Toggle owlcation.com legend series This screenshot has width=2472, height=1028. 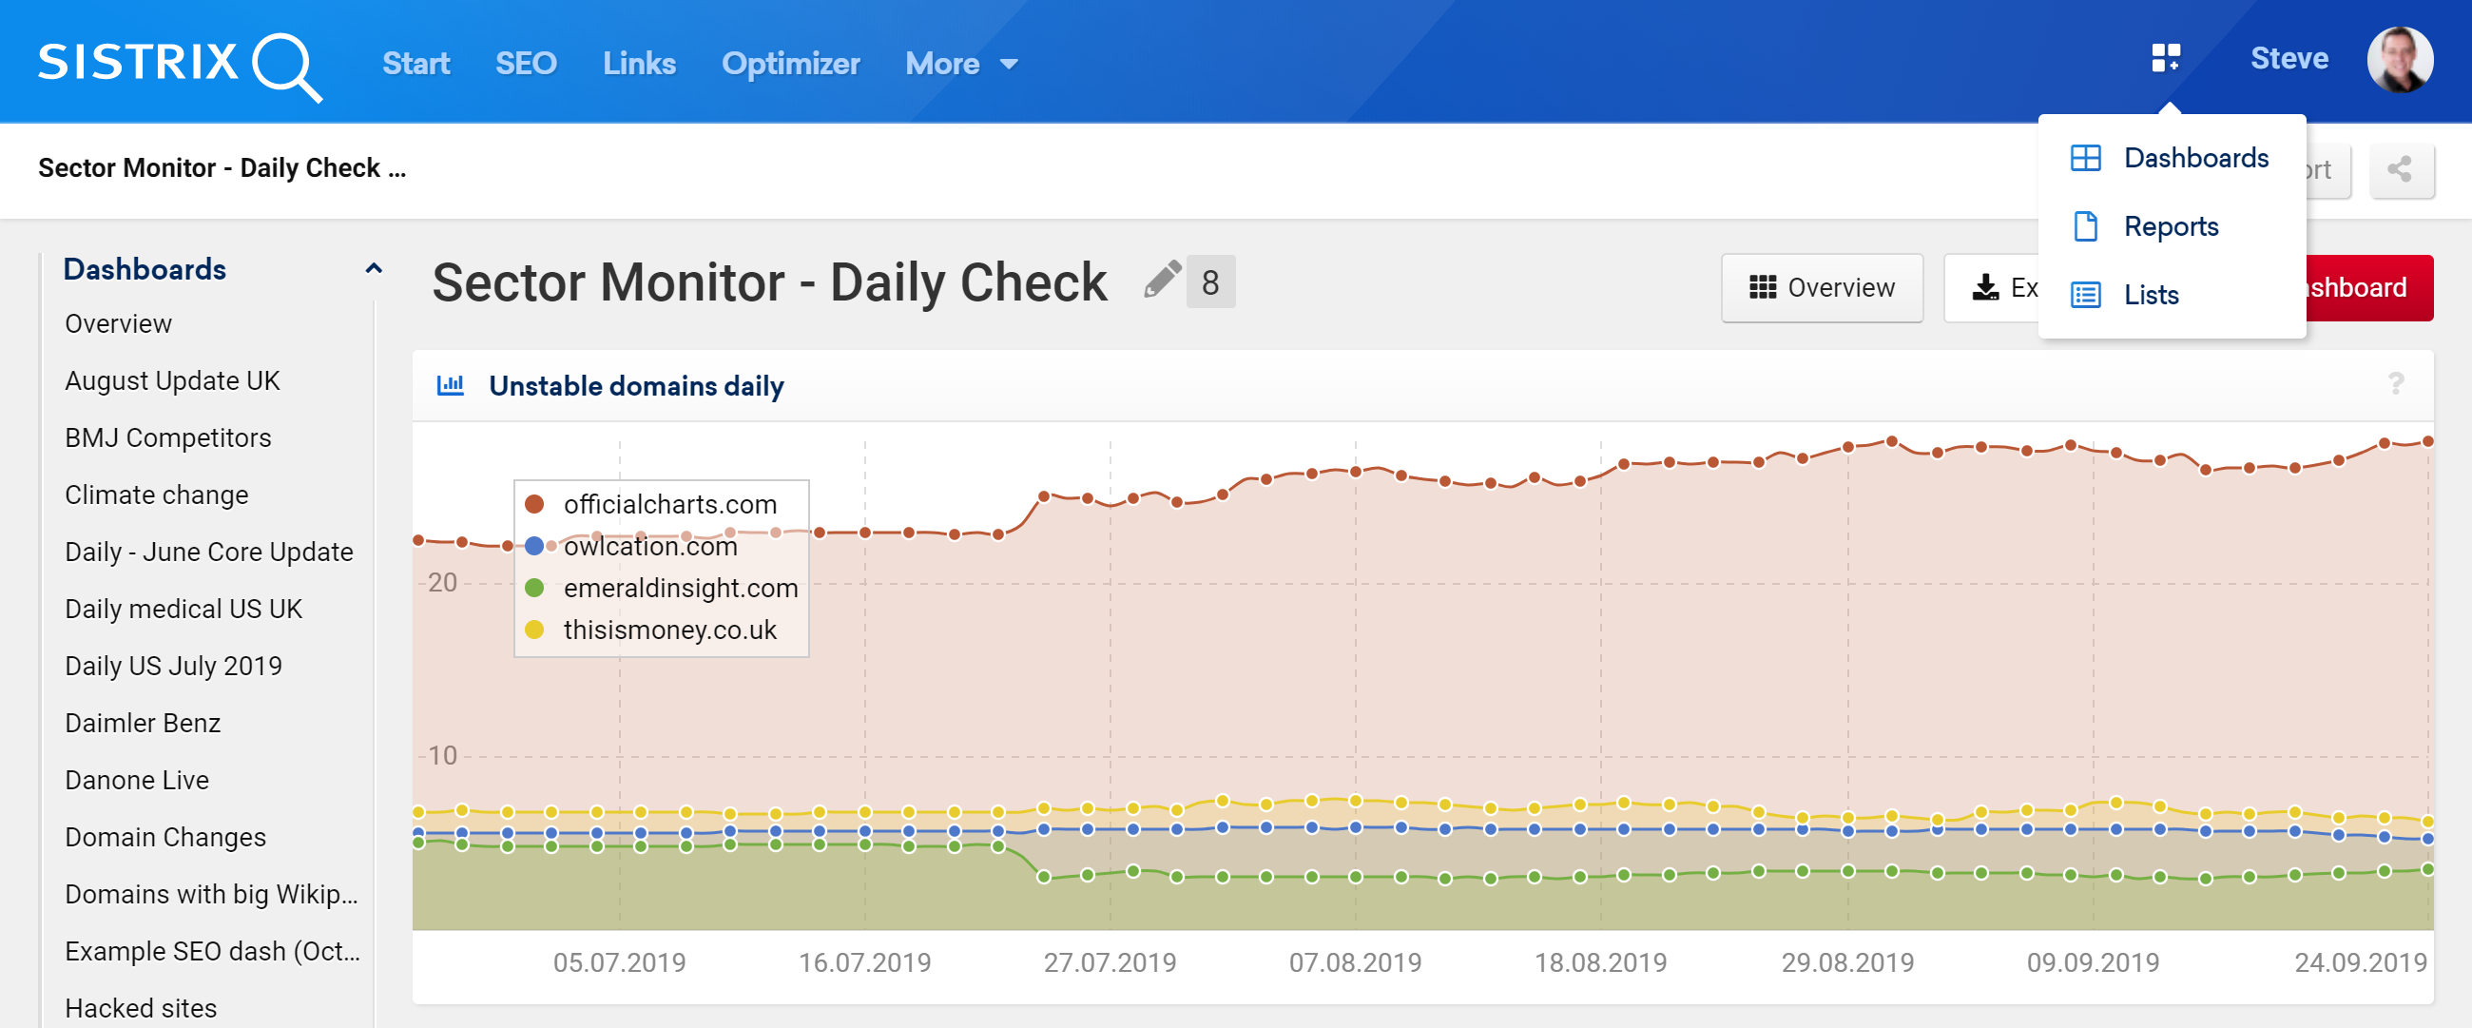[650, 546]
